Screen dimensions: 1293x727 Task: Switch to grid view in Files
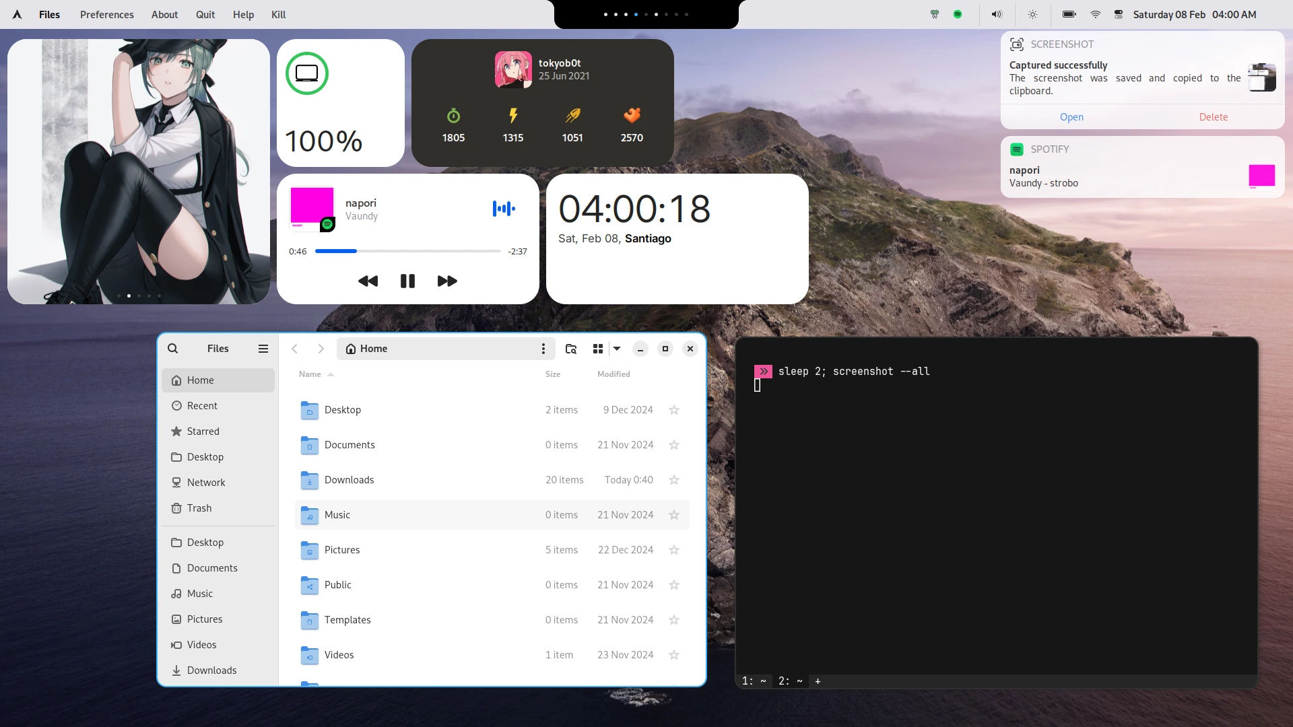(597, 349)
